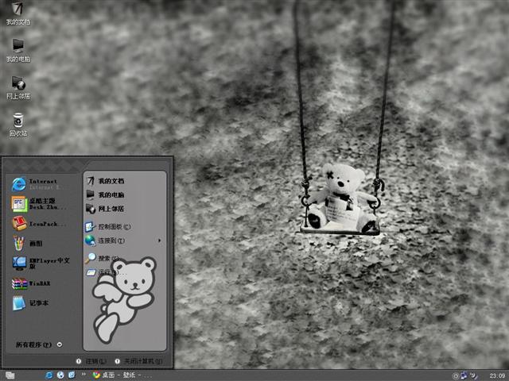Open the 网上邻居 desktop icon

(x=18, y=87)
